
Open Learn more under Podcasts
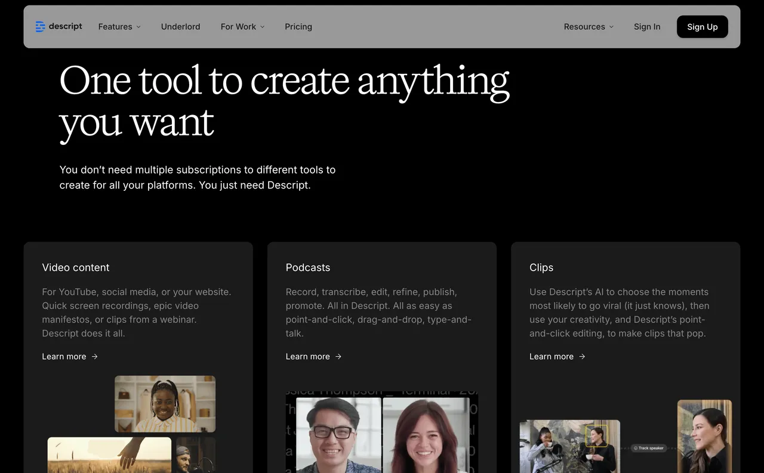[x=307, y=356]
